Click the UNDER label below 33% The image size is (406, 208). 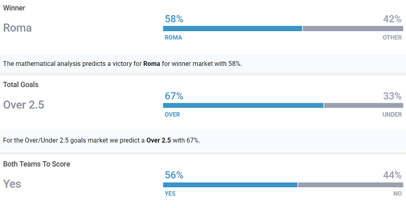392,115
